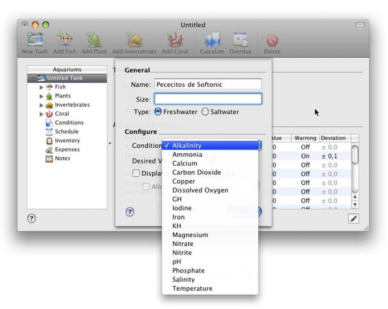
Task: Click the "± 0,1" deviation value
Action: tap(329, 156)
